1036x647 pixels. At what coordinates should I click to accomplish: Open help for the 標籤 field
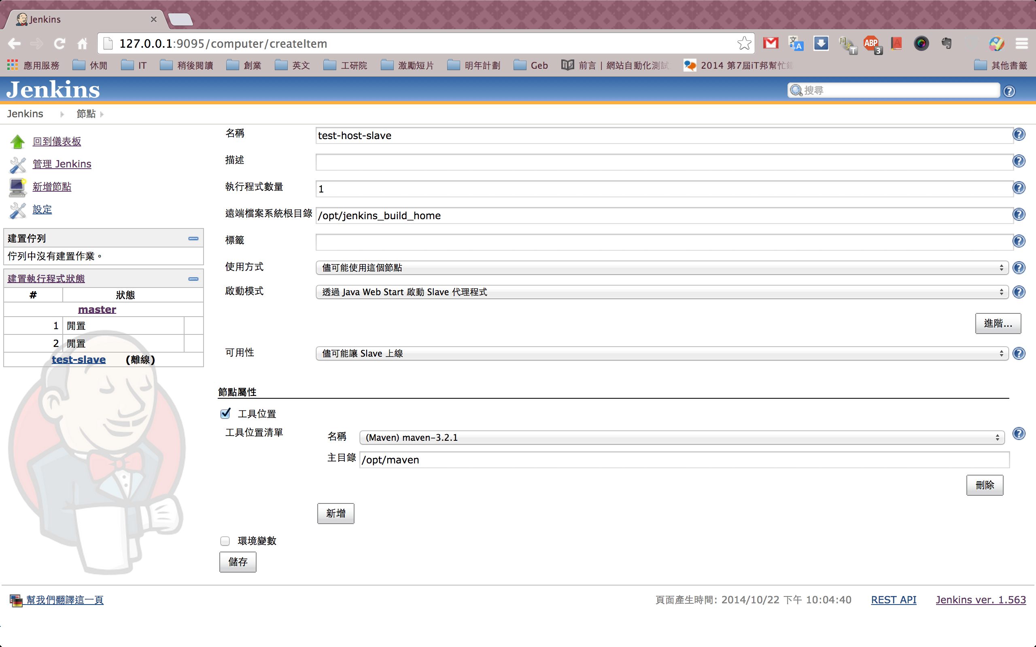1019,241
